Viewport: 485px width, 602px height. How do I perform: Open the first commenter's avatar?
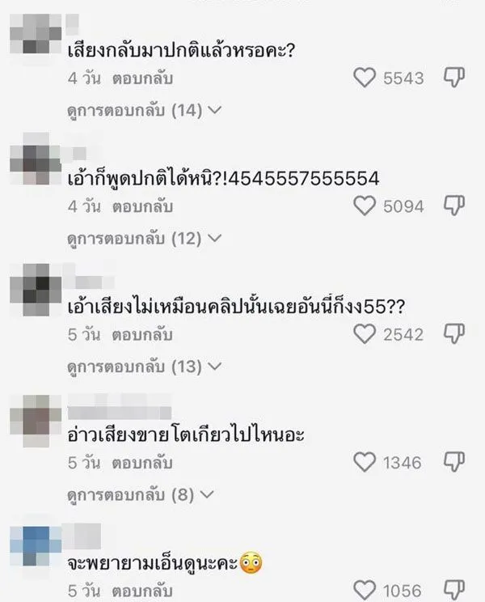[x=36, y=34]
